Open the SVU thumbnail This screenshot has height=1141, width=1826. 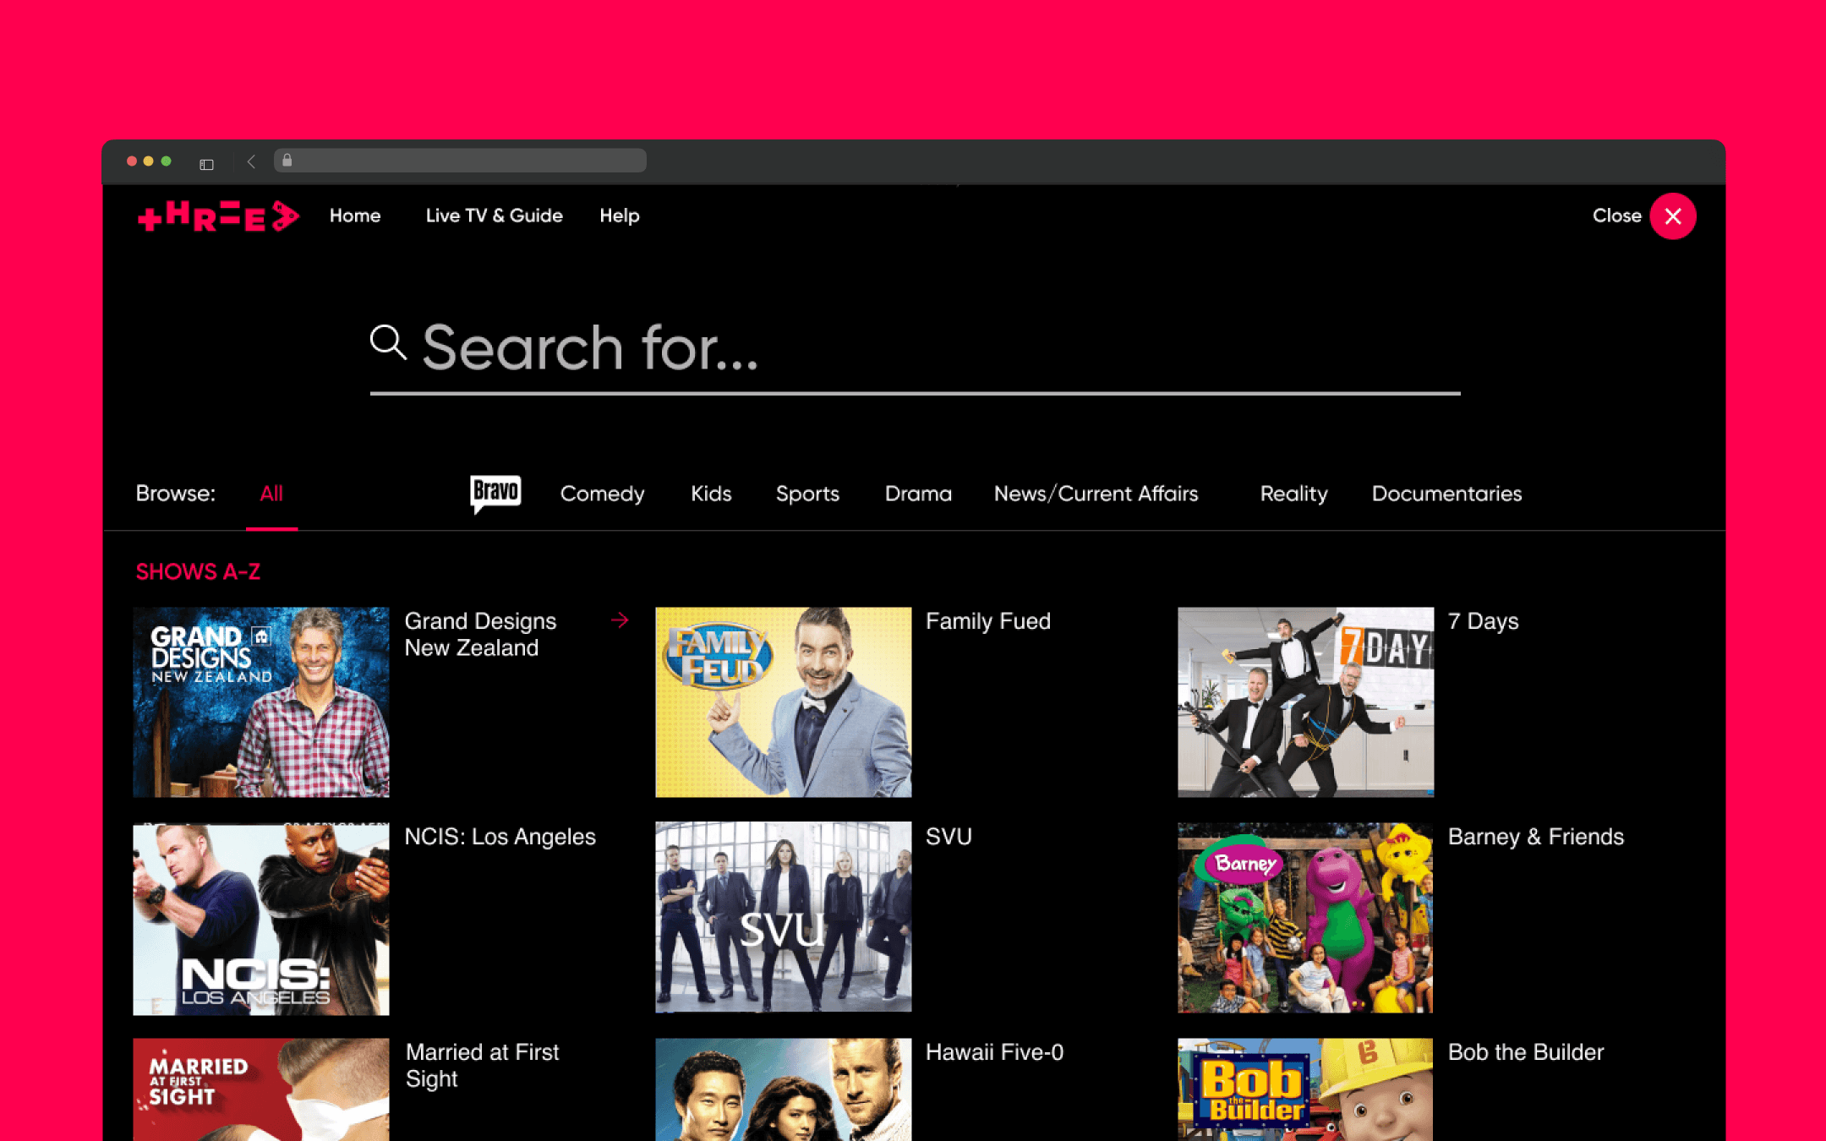pos(784,917)
